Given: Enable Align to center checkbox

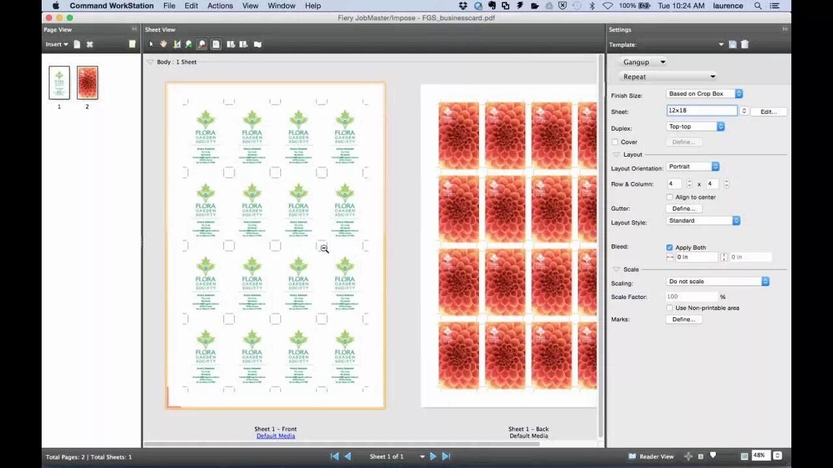Looking at the screenshot, I should pyautogui.click(x=670, y=197).
